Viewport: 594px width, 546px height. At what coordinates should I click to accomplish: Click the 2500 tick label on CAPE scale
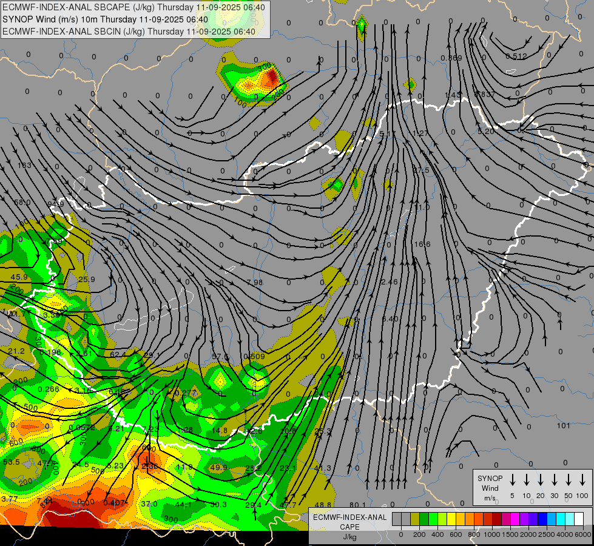coord(547,534)
